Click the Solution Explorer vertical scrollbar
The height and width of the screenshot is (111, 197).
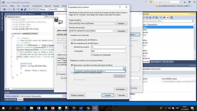coord(195,42)
